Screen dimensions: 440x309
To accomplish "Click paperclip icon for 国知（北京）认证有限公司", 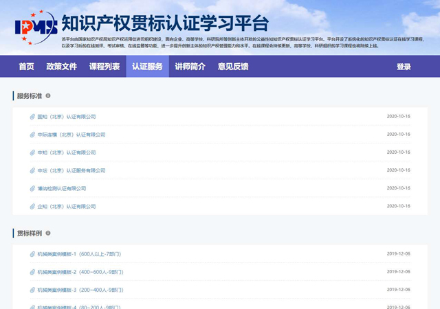I will pyautogui.click(x=32, y=117).
